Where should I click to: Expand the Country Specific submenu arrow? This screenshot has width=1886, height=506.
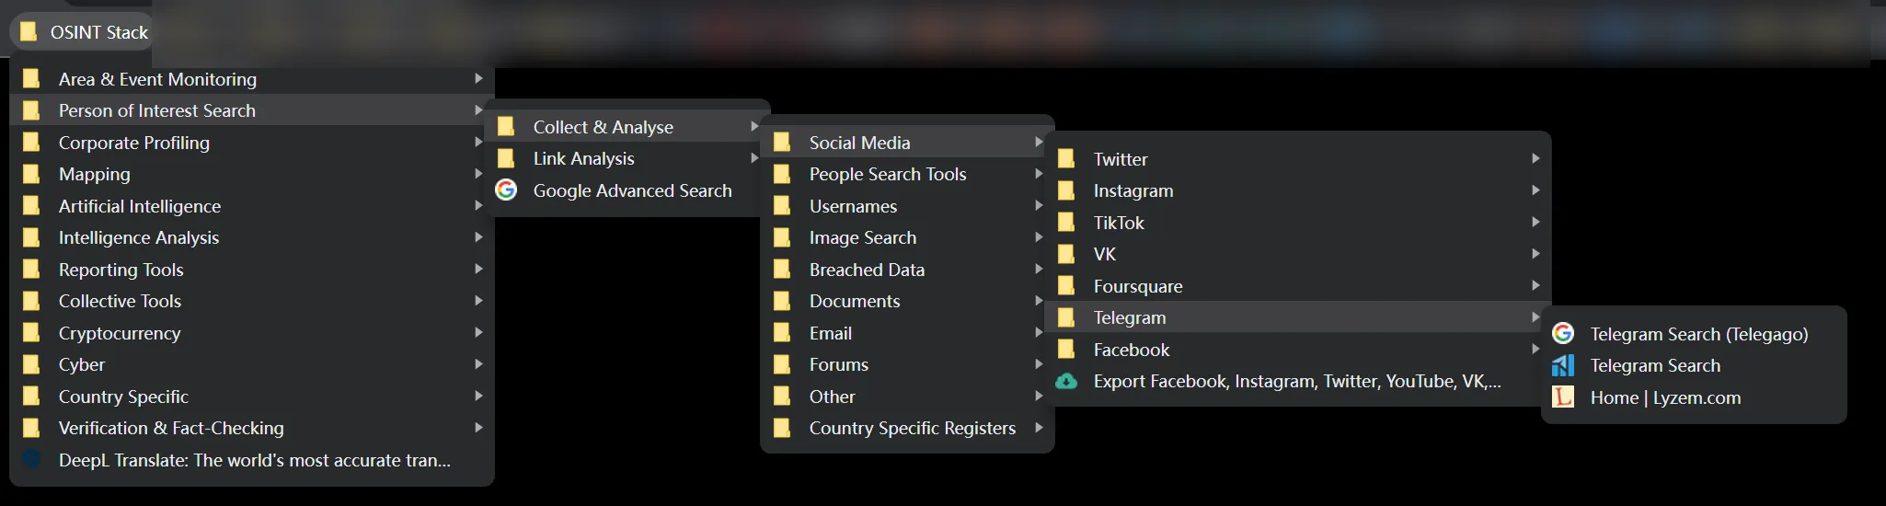(x=478, y=396)
